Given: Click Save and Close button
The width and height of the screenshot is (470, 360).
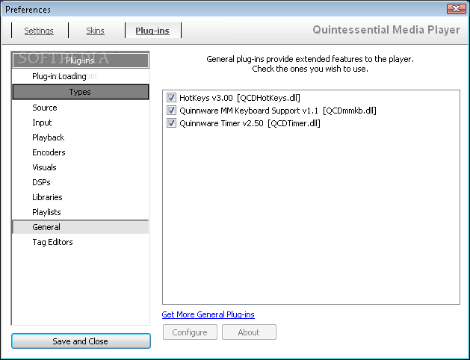Looking at the screenshot, I should click(81, 341).
